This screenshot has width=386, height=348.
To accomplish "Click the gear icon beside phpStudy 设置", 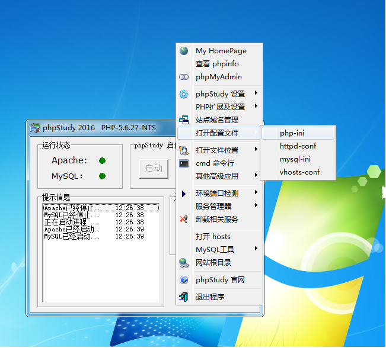I will (x=184, y=94).
